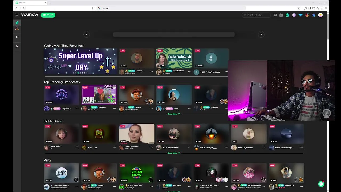Viewport: 341px width, 192px height.
Task: Open options menu for Trending Tommy card
Action: [152, 108]
